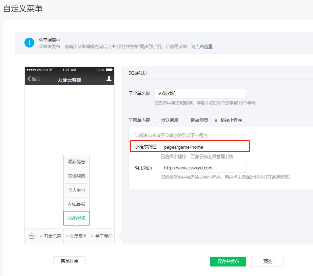Select the 充值购票 submenu item
313x276 pixels.
[x=76, y=176]
